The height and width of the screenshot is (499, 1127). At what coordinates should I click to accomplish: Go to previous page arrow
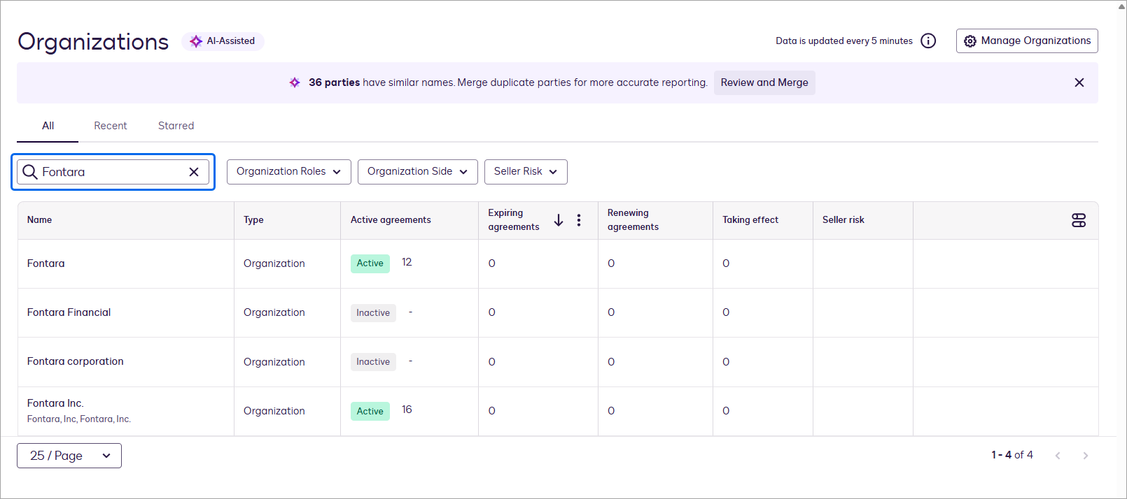tap(1058, 456)
